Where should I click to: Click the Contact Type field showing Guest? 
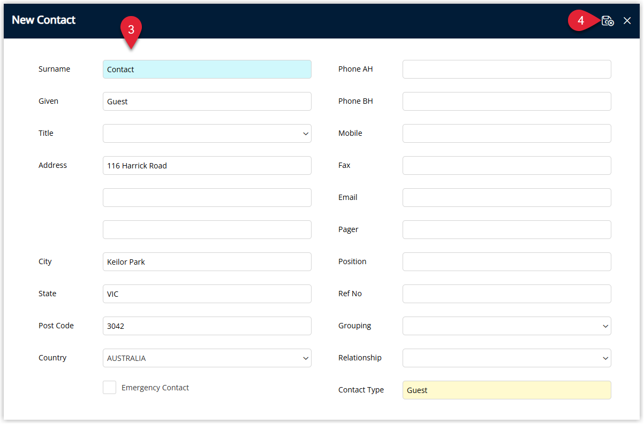click(x=507, y=390)
